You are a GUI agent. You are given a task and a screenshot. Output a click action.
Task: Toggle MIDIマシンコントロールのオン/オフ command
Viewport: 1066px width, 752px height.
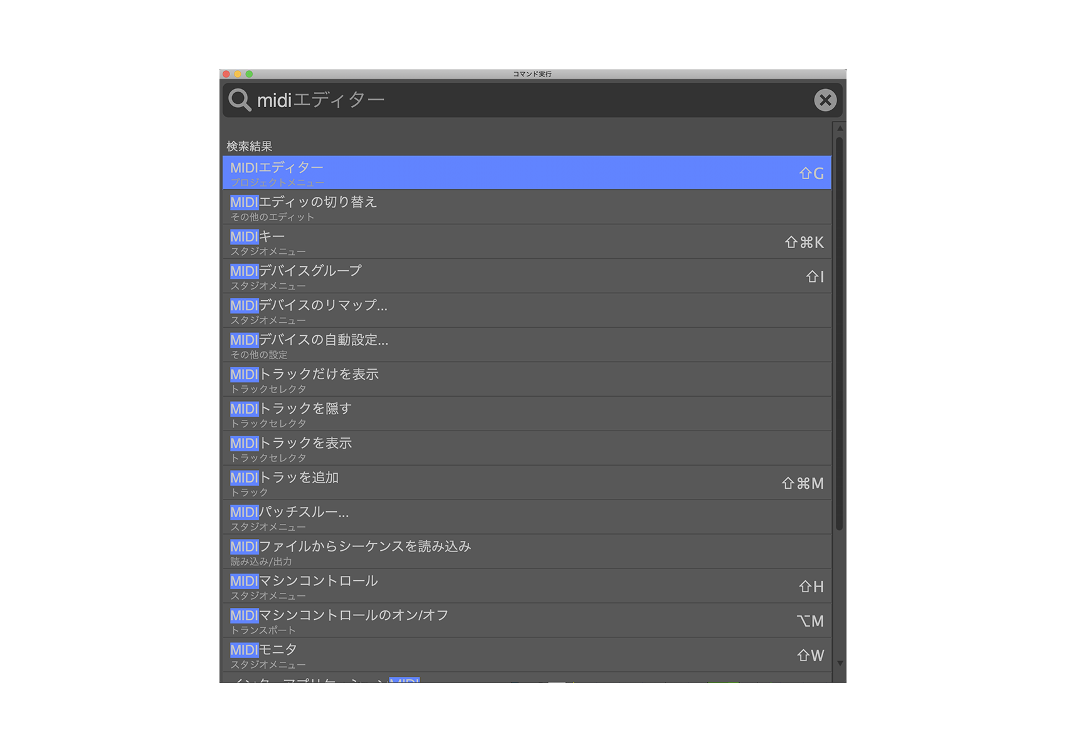pos(527,621)
